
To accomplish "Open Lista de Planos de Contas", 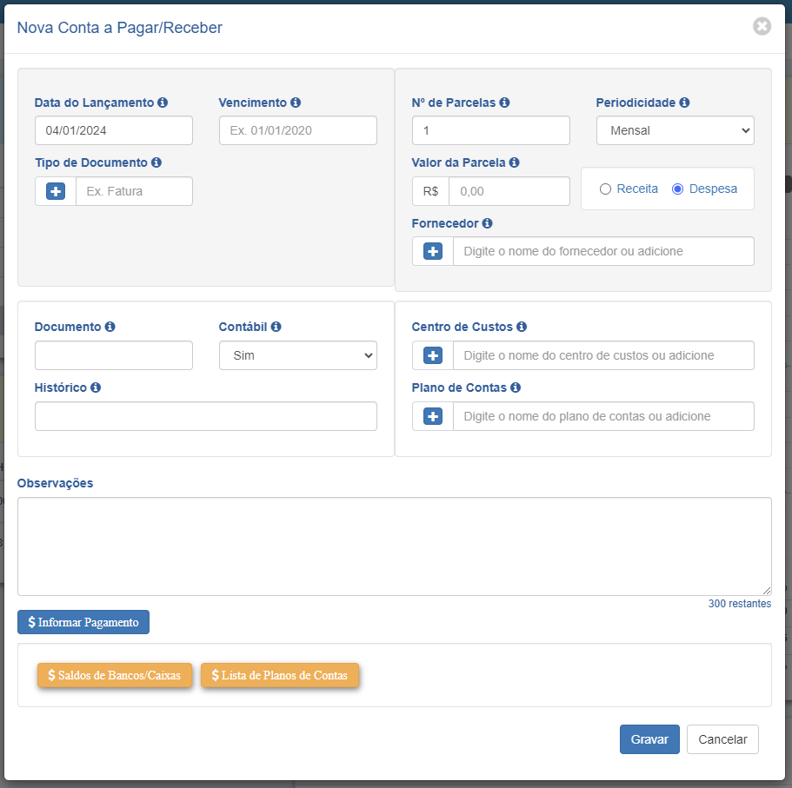I will pyautogui.click(x=280, y=675).
